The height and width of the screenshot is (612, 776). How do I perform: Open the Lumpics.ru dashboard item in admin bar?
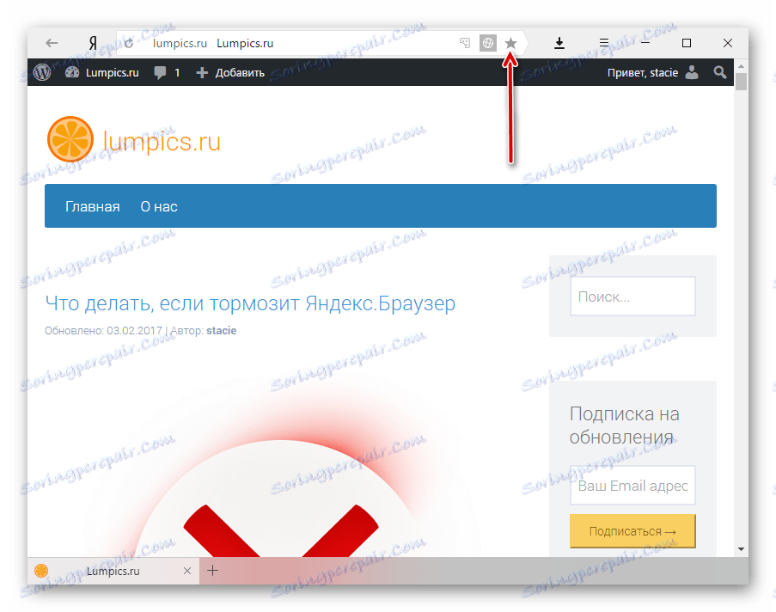(101, 72)
